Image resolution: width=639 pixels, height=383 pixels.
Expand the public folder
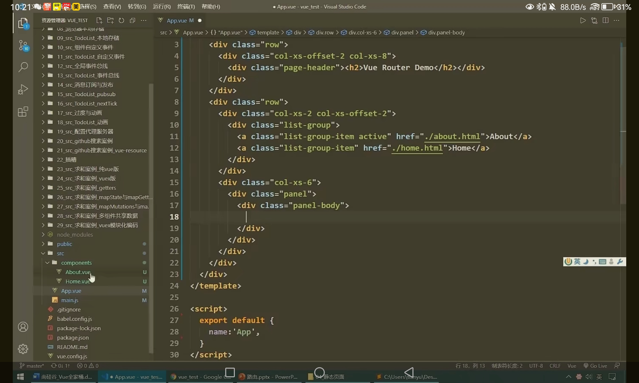pos(65,244)
